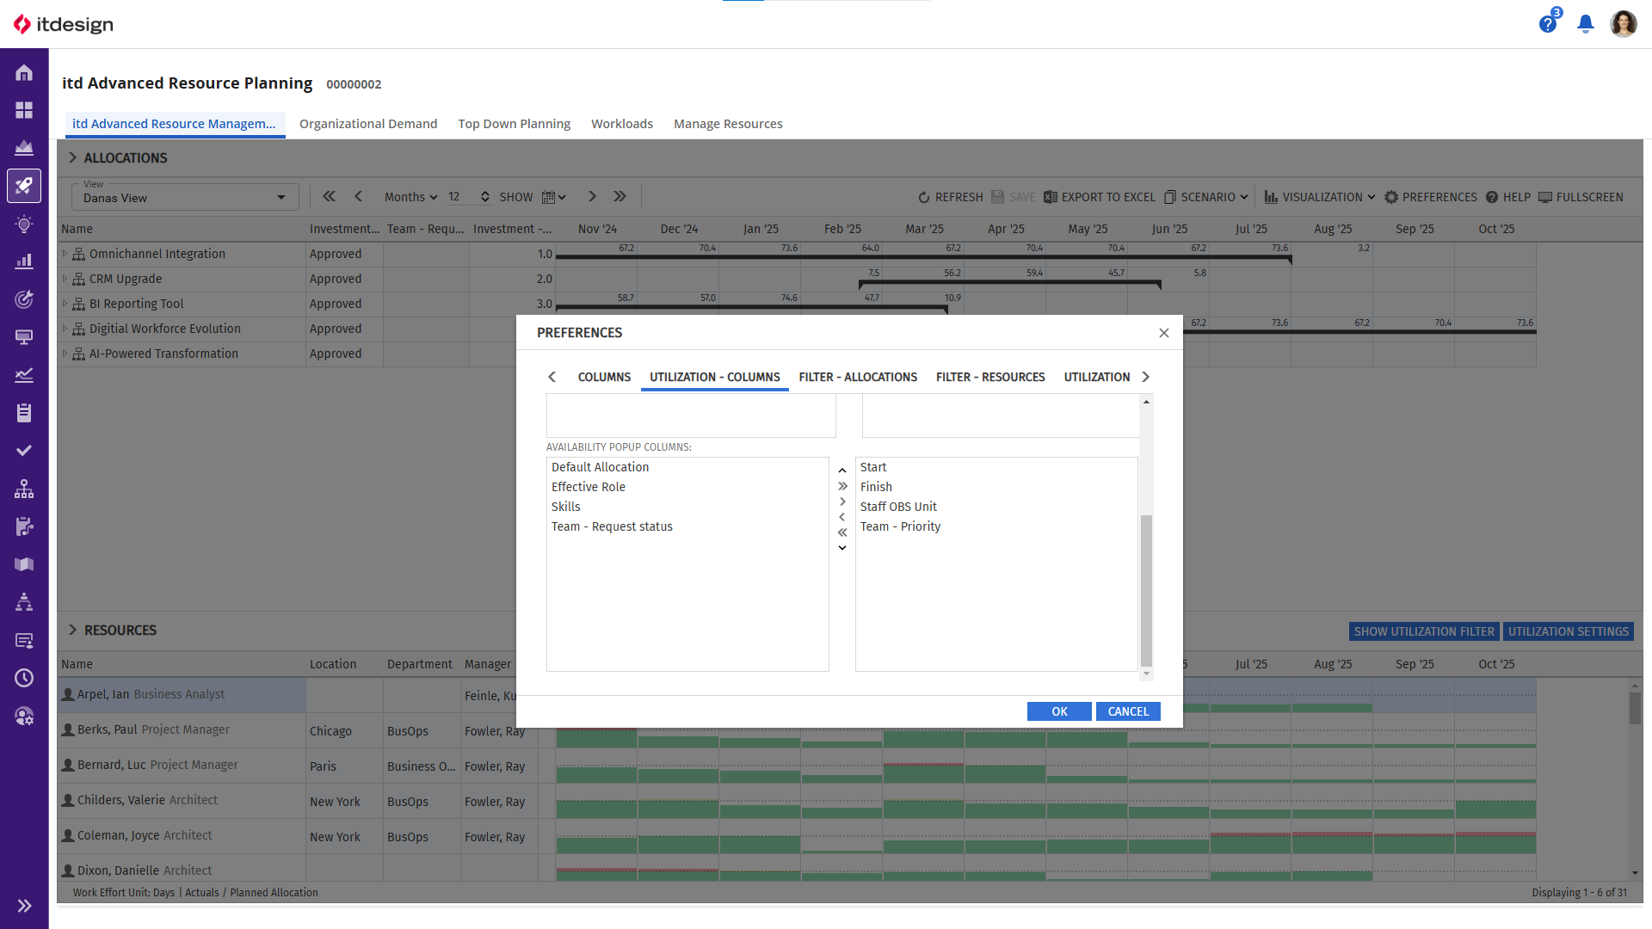Click SHOW UTILIZATION FILTER button
The height and width of the screenshot is (929, 1652).
point(1424,631)
